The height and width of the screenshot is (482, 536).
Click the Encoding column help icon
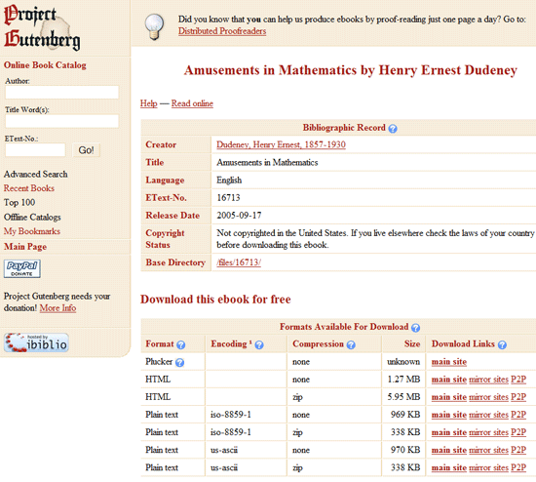tap(259, 344)
